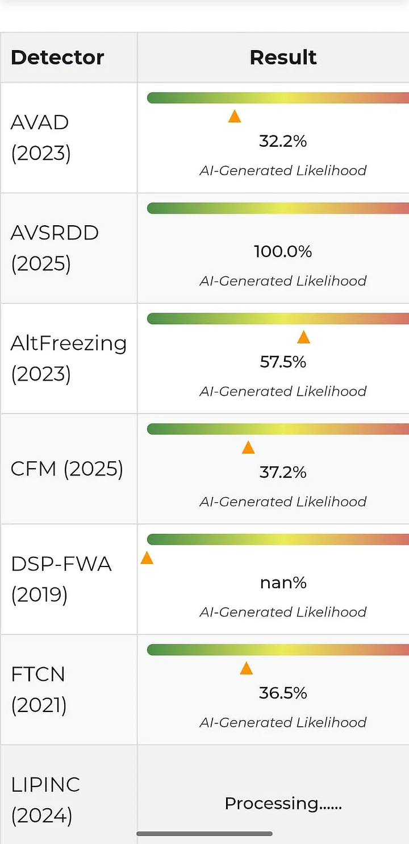Viewport: 409px width, 844px height.
Task: Click the Processing status text
Action: point(283,803)
